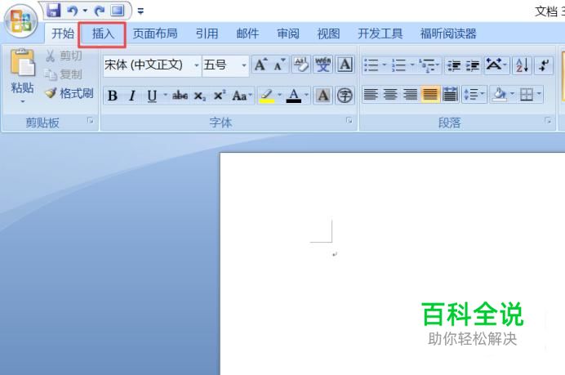
Task: Open Asian layout options icon
Action: pyautogui.click(x=494, y=65)
